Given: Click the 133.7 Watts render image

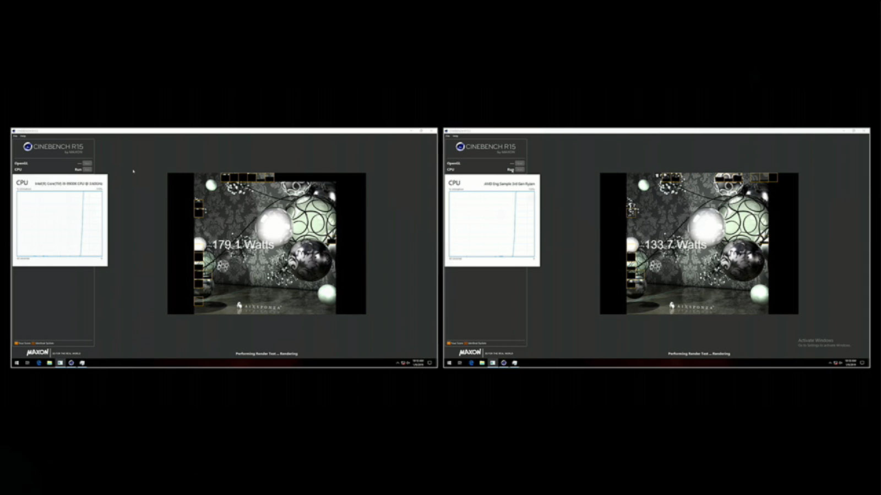Looking at the screenshot, I should coord(699,243).
